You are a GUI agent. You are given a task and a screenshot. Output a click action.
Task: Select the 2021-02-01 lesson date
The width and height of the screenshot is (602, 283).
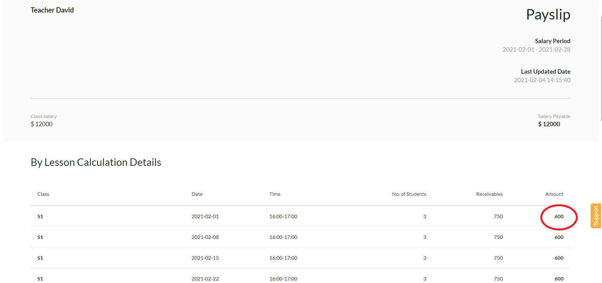(x=205, y=217)
